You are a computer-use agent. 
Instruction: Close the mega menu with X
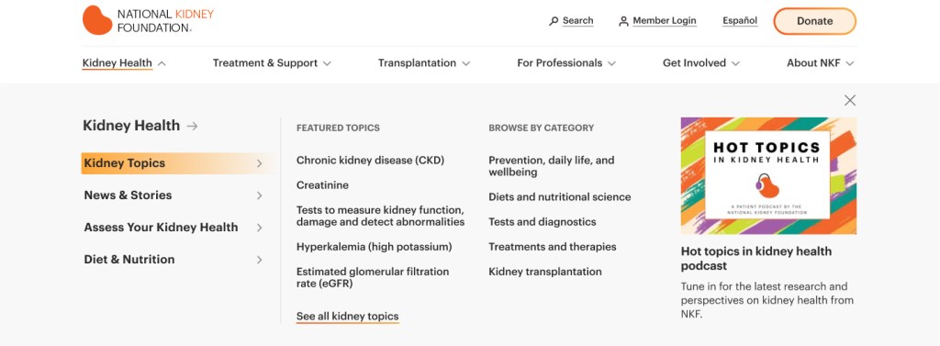[849, 101]
